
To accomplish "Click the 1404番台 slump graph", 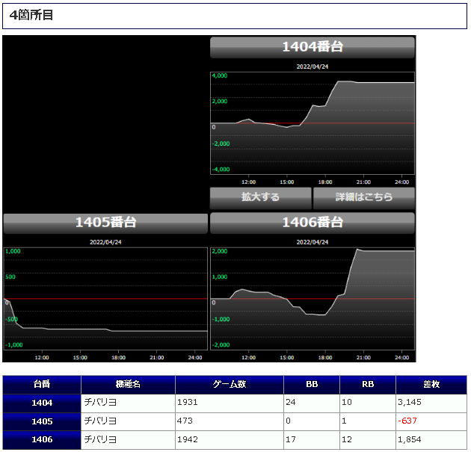I will [x=313, y=123].
